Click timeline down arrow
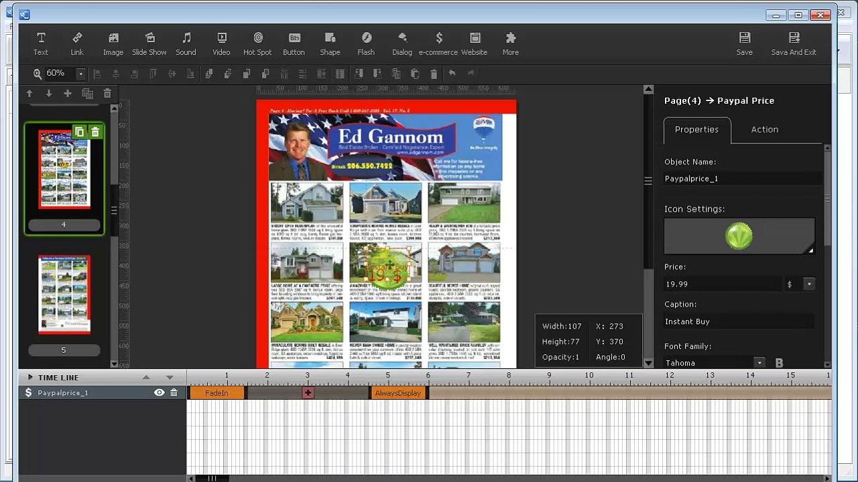Viewport: 858px width, 482px height. 170,378
